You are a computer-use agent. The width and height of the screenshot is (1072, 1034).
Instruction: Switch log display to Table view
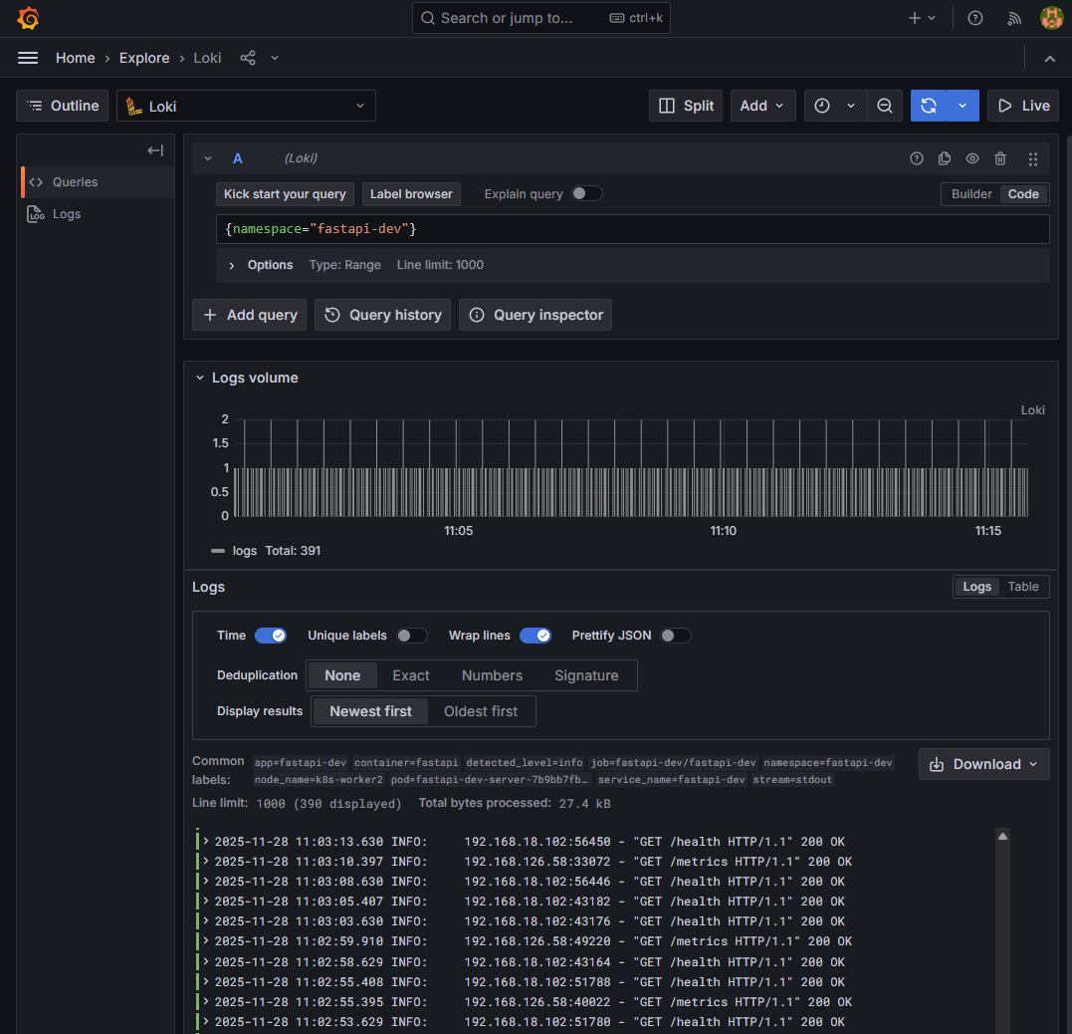point(1022,586)
